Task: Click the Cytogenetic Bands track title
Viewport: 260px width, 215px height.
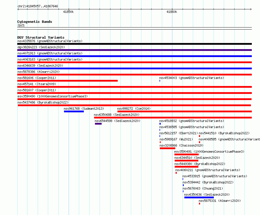Action: (x=35, y=22)
